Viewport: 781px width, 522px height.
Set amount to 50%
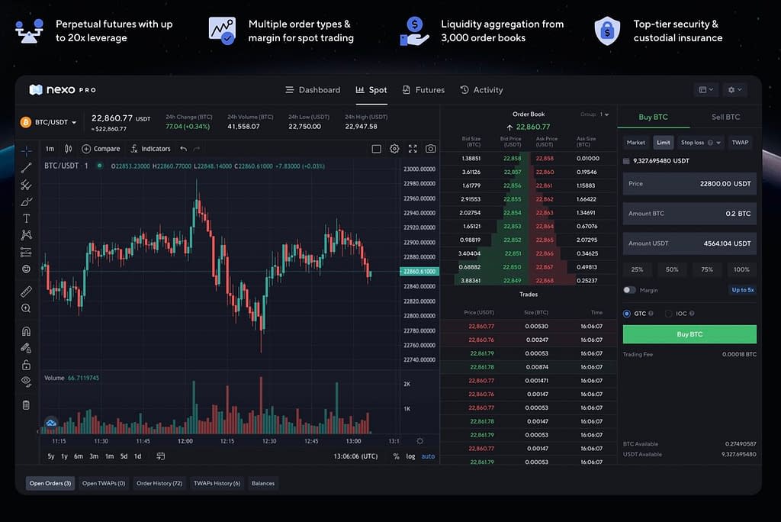coord(673,269)
